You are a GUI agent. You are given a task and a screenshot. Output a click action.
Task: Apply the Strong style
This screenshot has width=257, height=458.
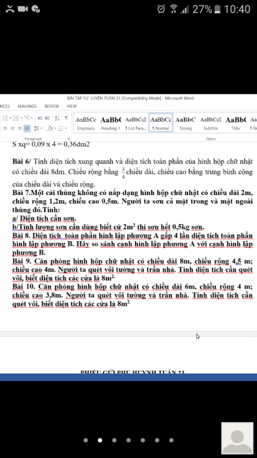coord(186,123)
